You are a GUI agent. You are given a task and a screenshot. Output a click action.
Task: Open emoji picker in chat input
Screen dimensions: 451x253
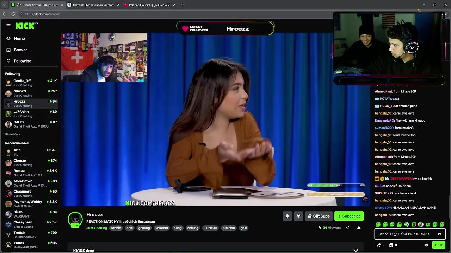click(440, 234)
